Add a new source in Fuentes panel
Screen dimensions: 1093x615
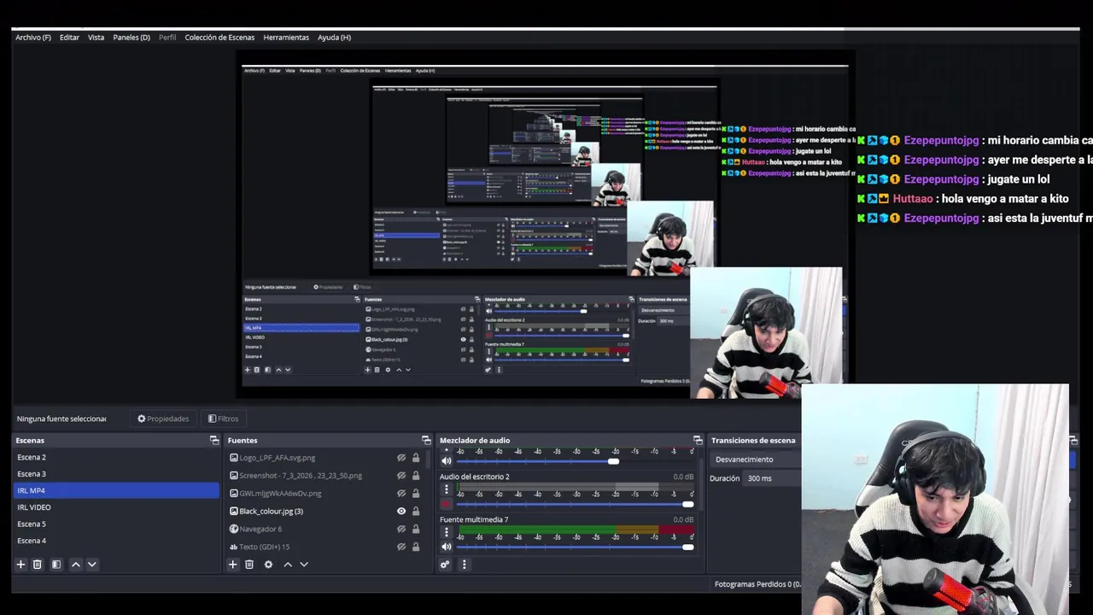[x=232, y=565]
